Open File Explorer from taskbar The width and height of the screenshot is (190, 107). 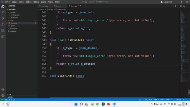click(x=92, y=104)
